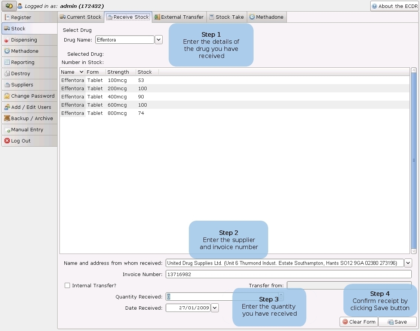The height and width of the screenshot is (331, 420).
Task: Select Destroy from the sidebar
Action: click(21, 74)
